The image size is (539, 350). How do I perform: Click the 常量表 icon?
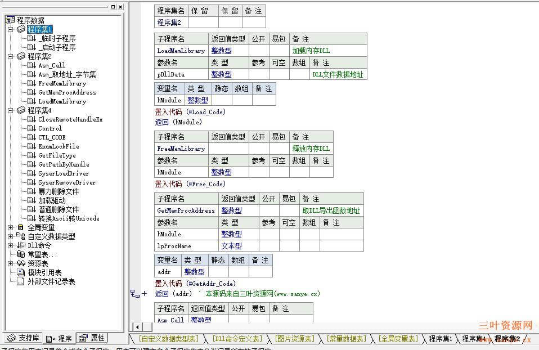click(x=21, y=254)
